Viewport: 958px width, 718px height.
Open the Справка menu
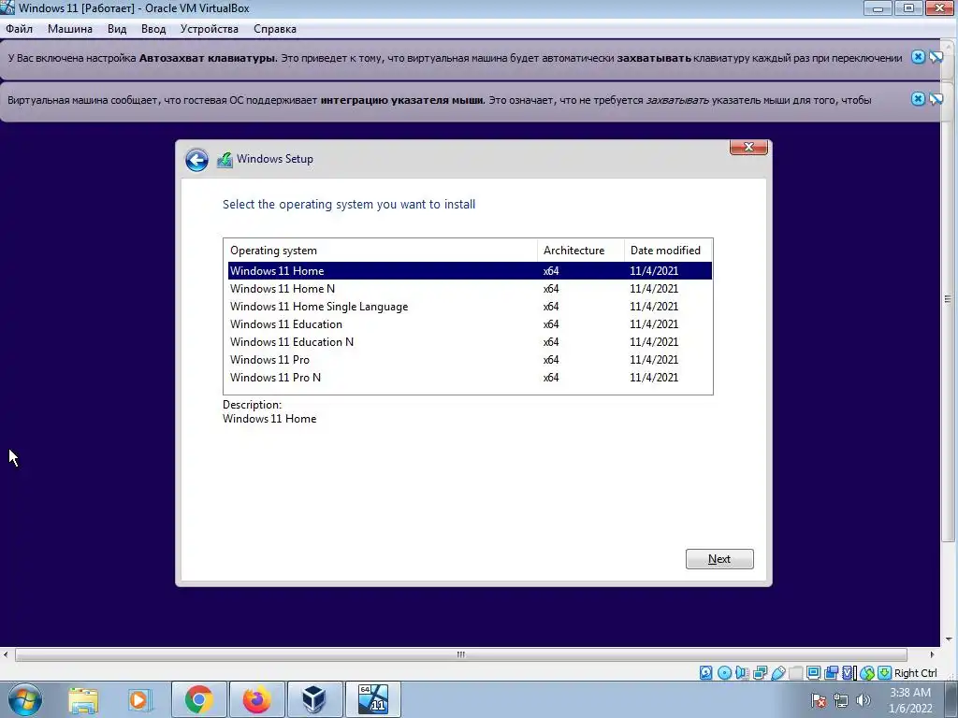coord(275,29)
